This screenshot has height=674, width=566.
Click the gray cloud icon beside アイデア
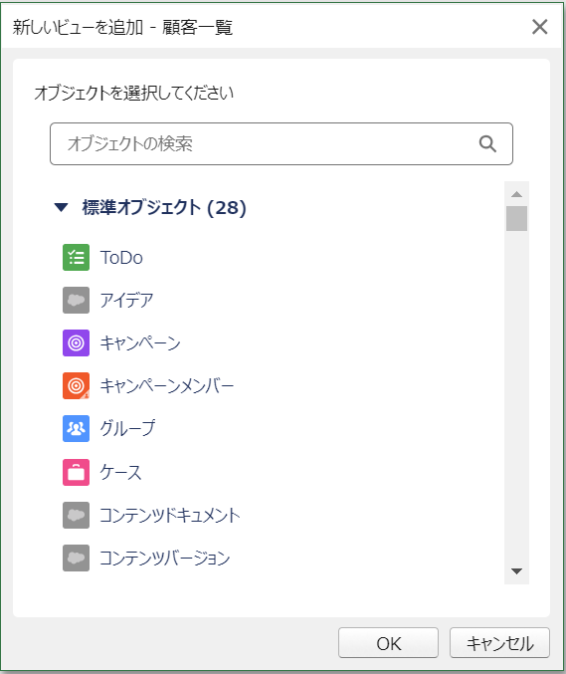[x=76, y=300]
